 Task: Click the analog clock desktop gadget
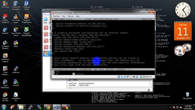[x=183, y=10]
